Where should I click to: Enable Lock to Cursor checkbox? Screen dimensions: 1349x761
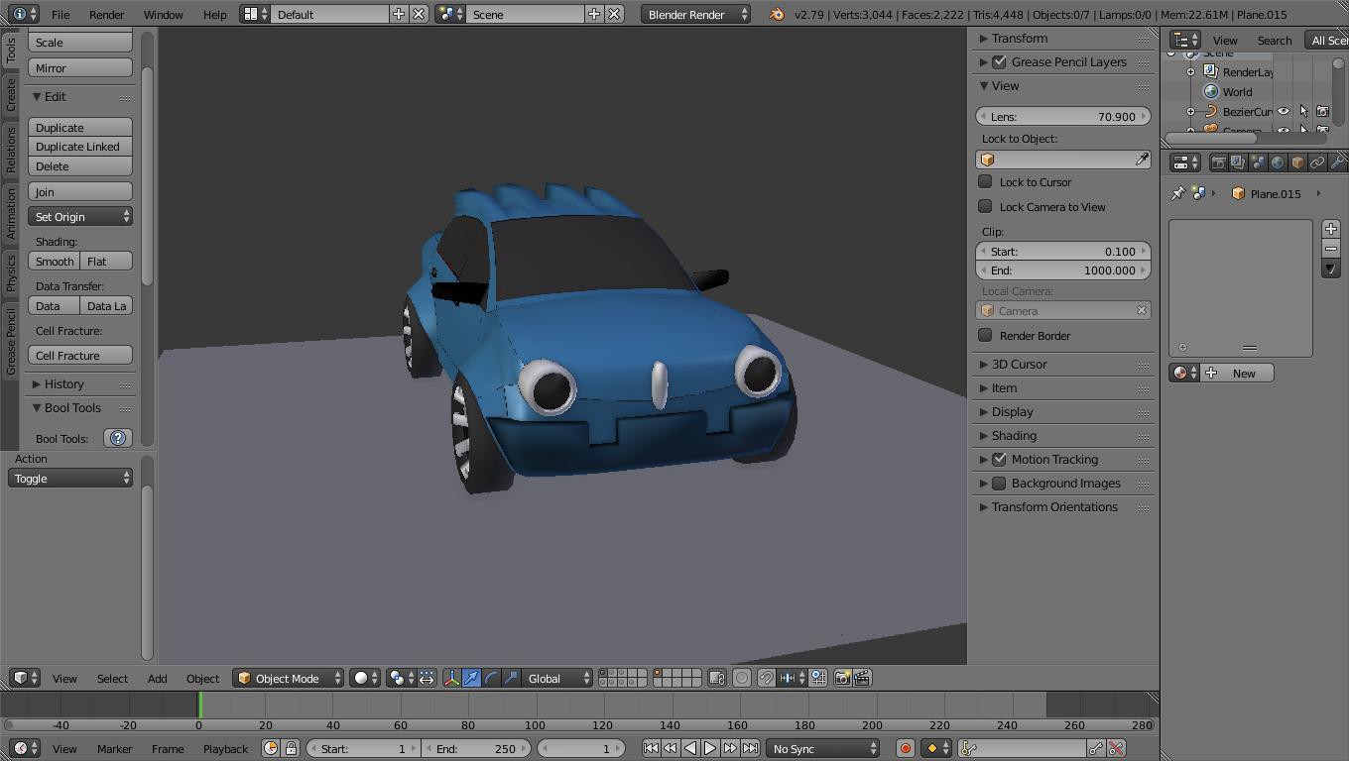pyautogui.click(x=985, y=181)
